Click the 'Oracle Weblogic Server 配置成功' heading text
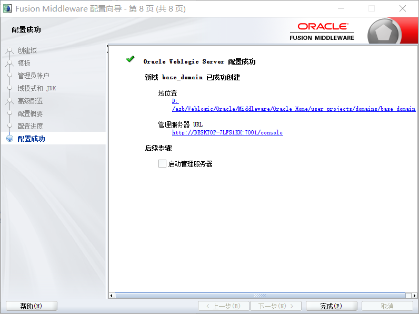The height and width of the screenshot is (314, 419). 199,61
